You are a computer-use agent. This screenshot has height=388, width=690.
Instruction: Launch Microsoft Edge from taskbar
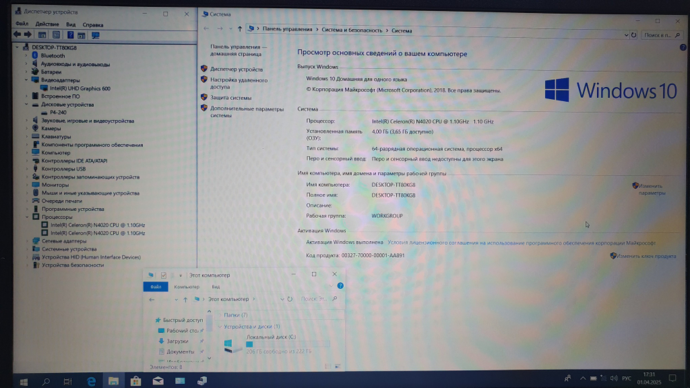91,381
